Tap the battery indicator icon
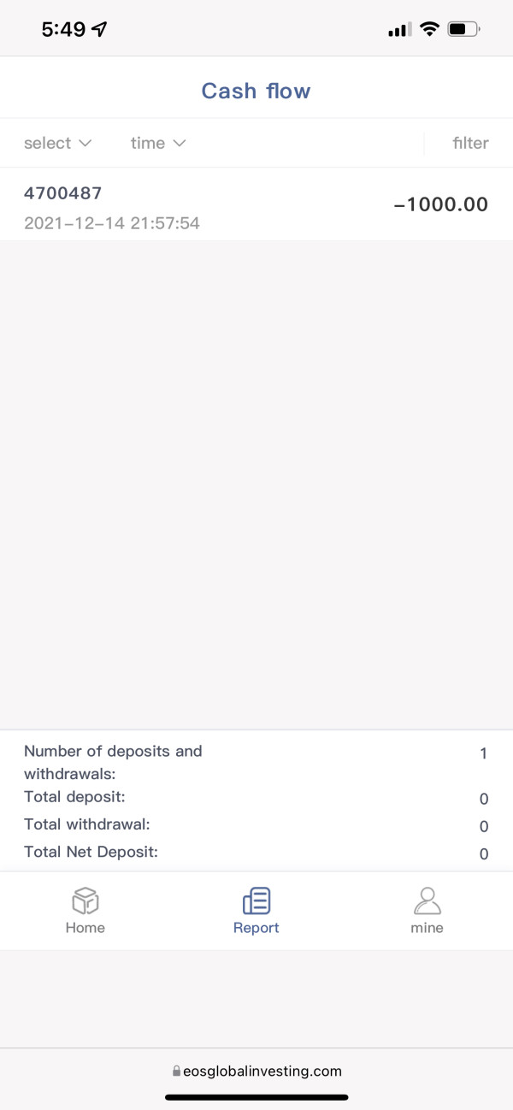This screenshot has width=513, height=1110. 464,29
